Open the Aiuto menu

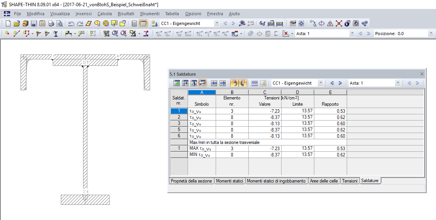click(234, 14)
